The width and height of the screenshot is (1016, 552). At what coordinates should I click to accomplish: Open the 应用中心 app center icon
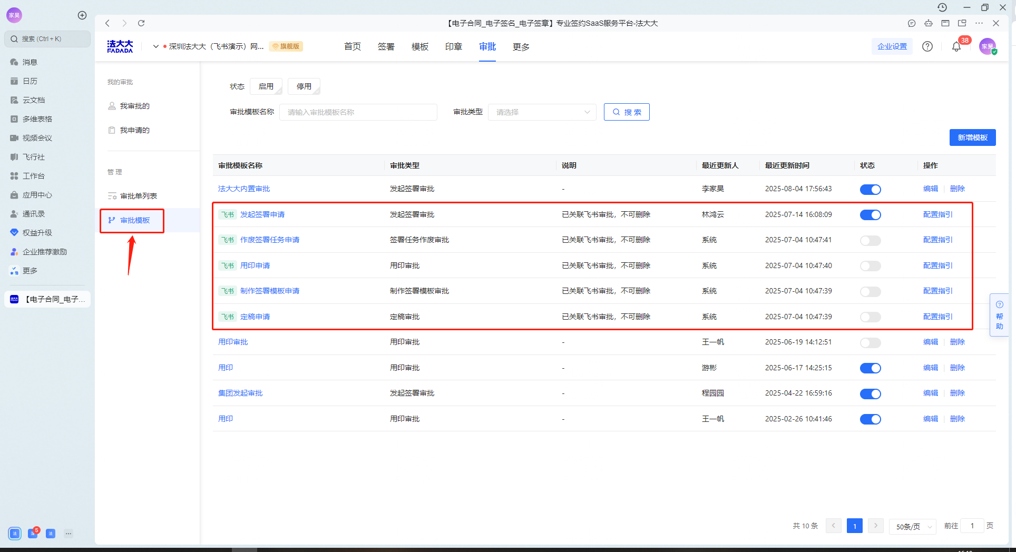[14, 195]
